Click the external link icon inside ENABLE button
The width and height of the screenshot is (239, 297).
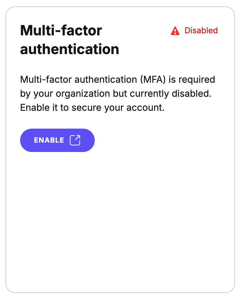[75, 140]
